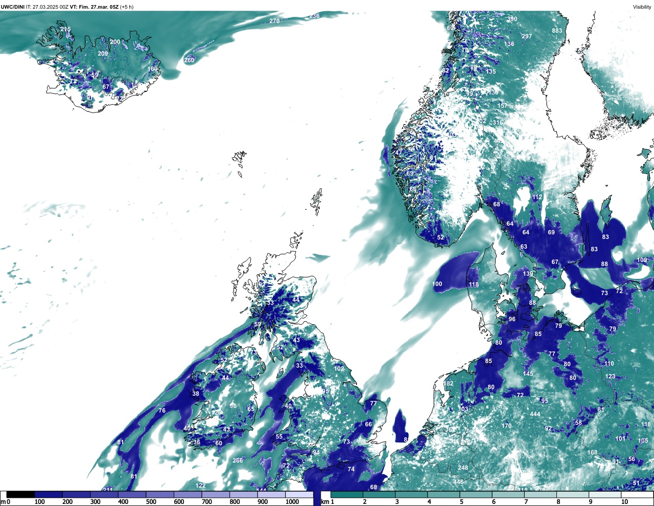The width and height of the screenshot is (654, 506).
Task: Click the '500' meter legend label
Action: click(151, 502)
